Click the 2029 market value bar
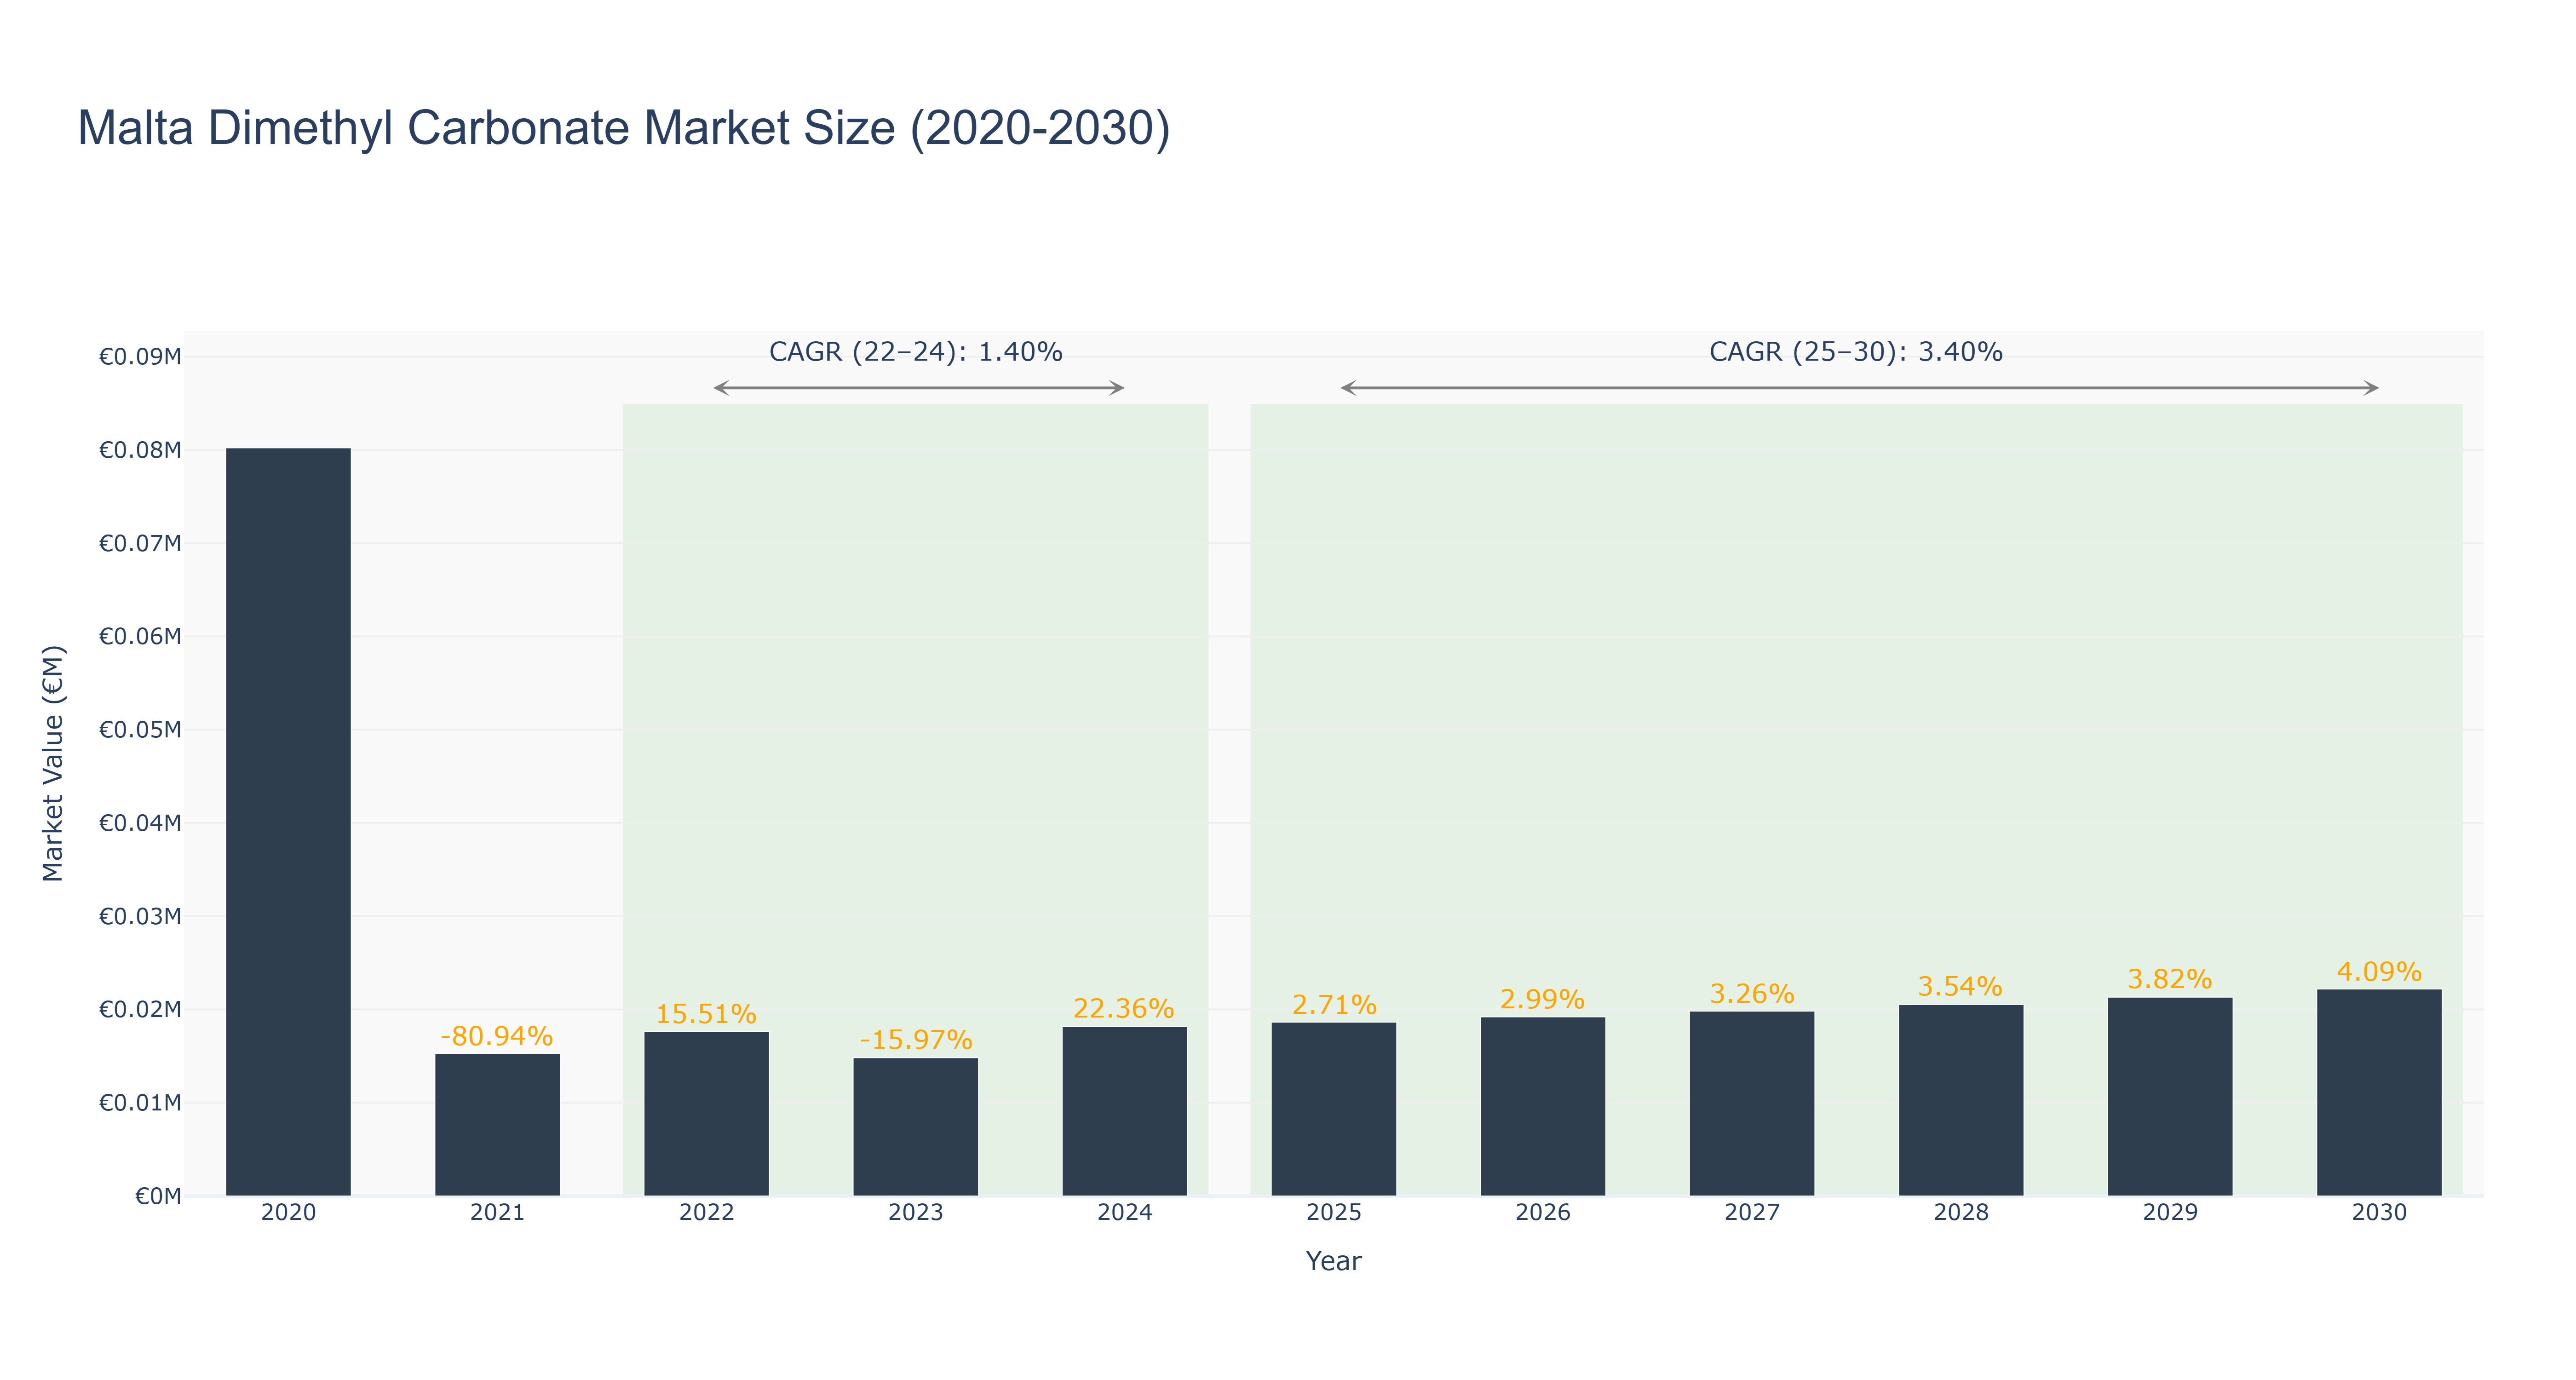 (x=2169, y=1097)
